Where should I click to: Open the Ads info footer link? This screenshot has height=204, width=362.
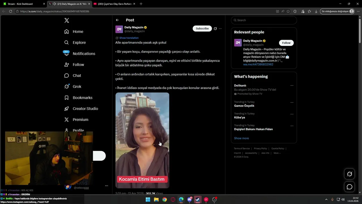(x=265, y=153)
